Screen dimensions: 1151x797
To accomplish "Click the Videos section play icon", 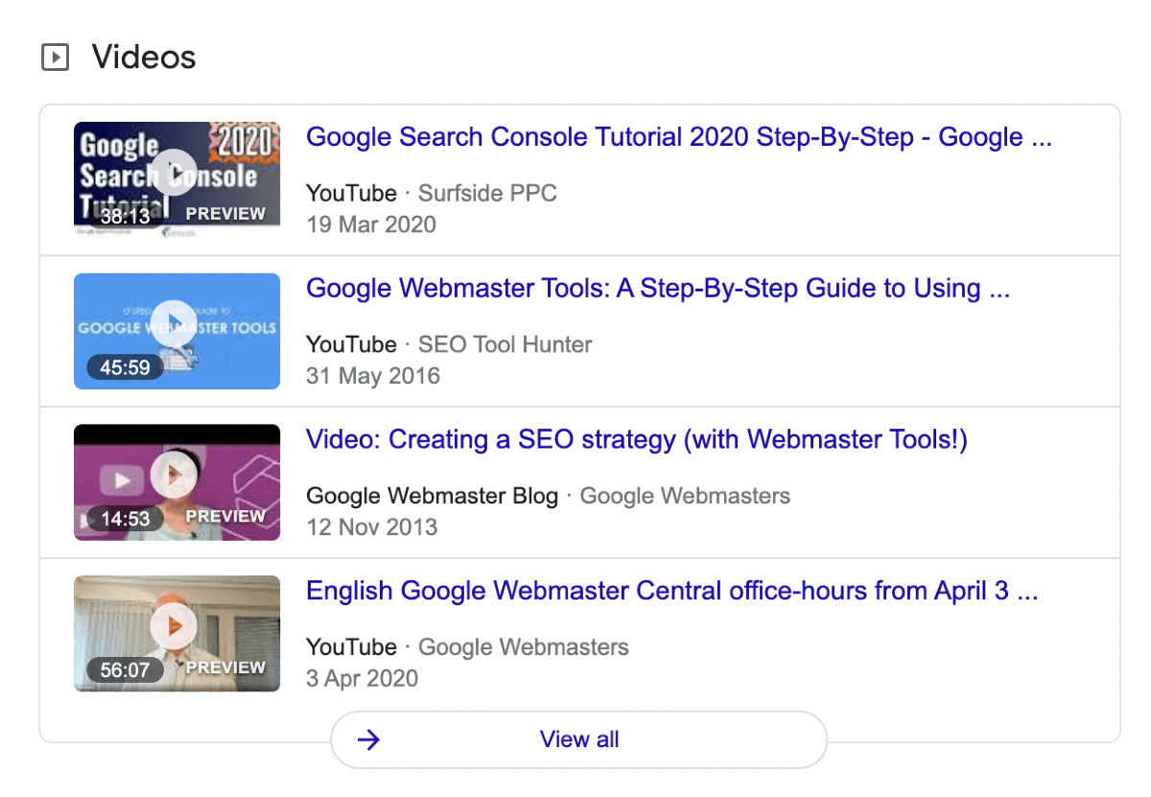I will click(x=56, y=59).
